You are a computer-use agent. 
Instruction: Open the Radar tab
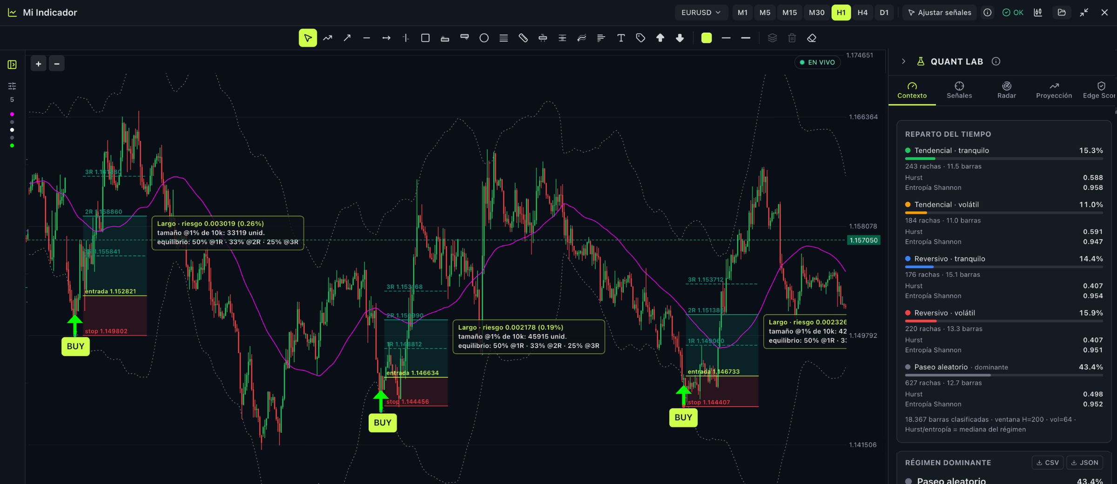[1007, 90]
